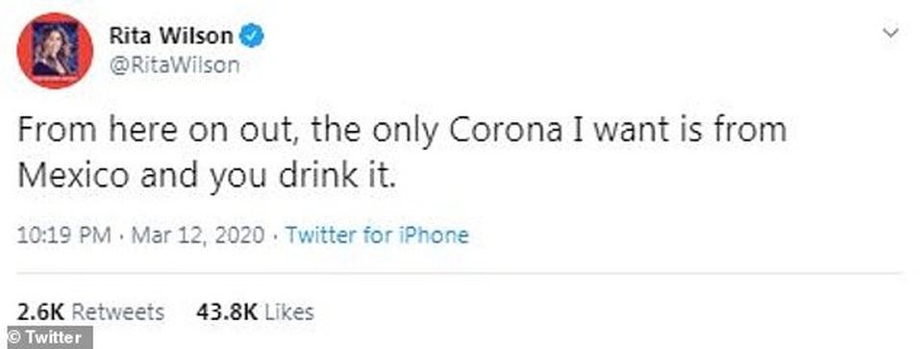The image size is (923, 349).
Task: Click the blue verified badge
Action: [253, 37]
